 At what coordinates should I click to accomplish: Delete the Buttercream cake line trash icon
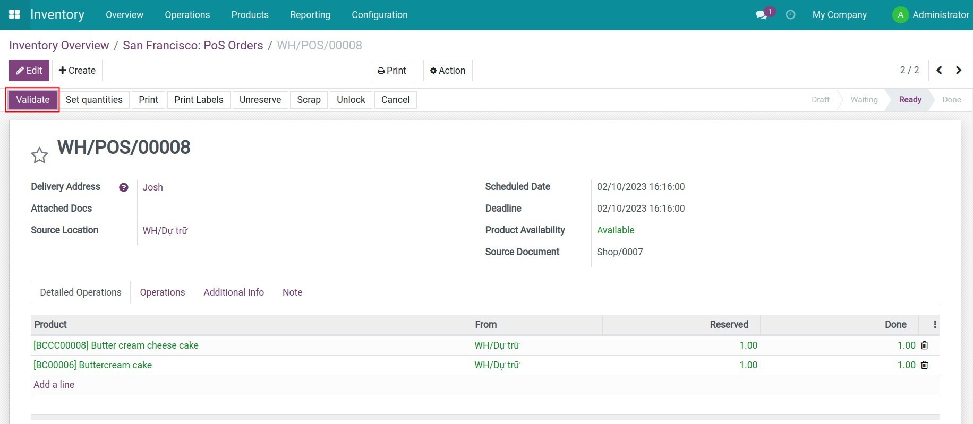click(925, 365)
